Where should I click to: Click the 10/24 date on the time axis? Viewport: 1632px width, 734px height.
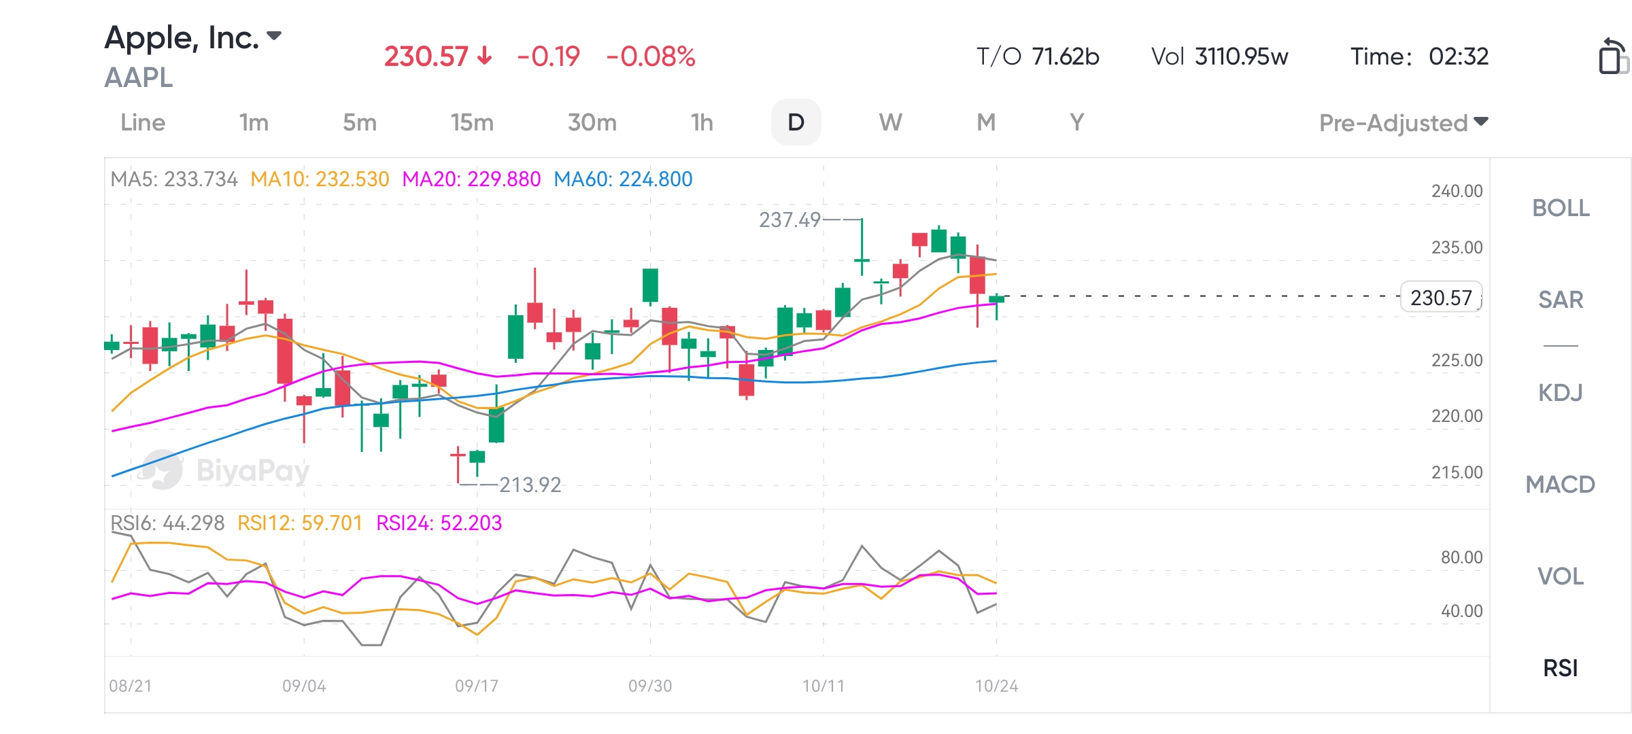(997, 686)
